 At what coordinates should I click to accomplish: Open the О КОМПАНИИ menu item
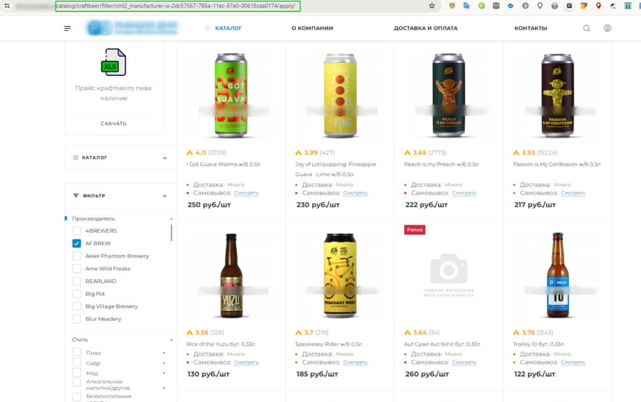(x=312, y=28)
